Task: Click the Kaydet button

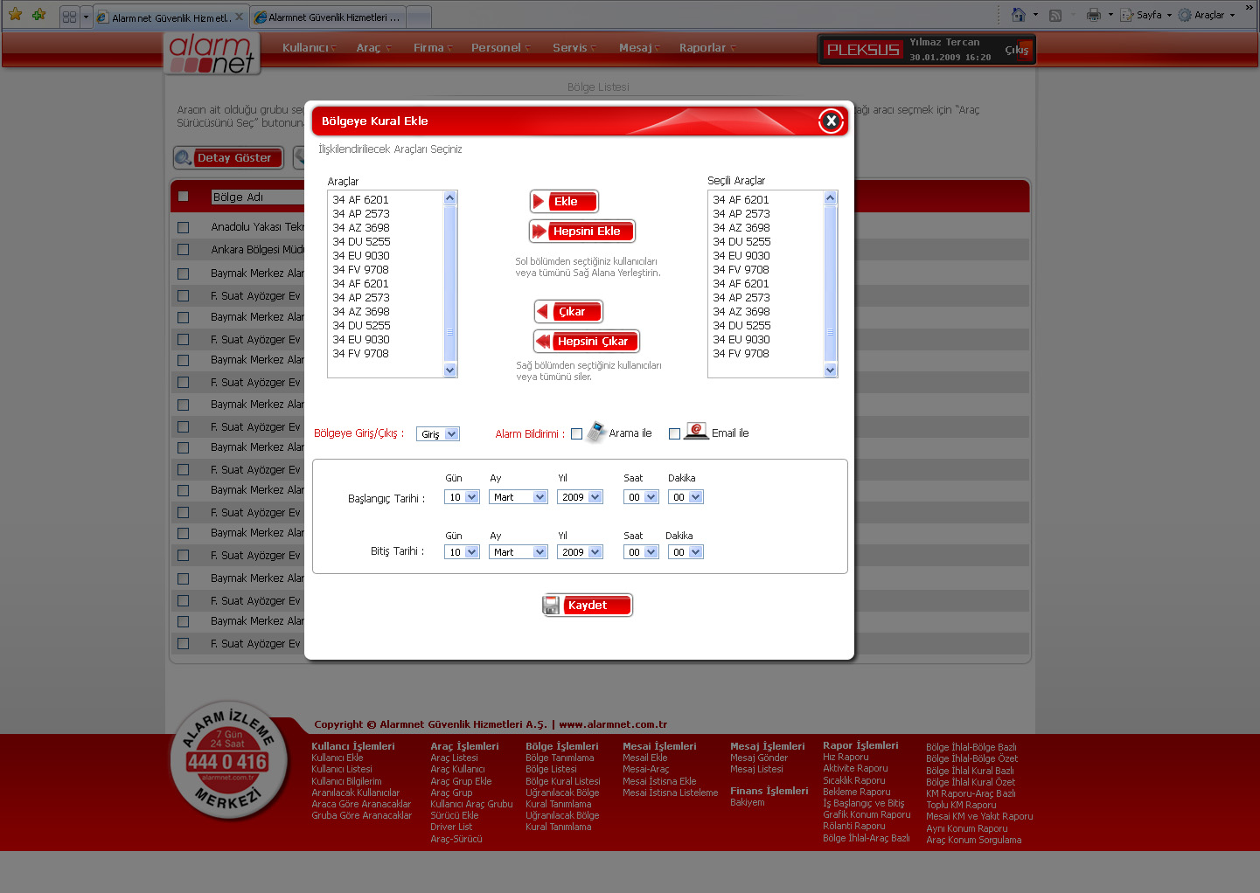Action: (x=588, y=606)
